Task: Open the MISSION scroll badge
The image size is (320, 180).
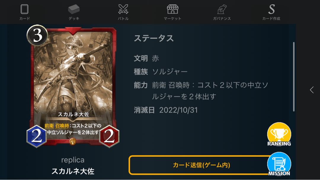Action: [279, 164]
